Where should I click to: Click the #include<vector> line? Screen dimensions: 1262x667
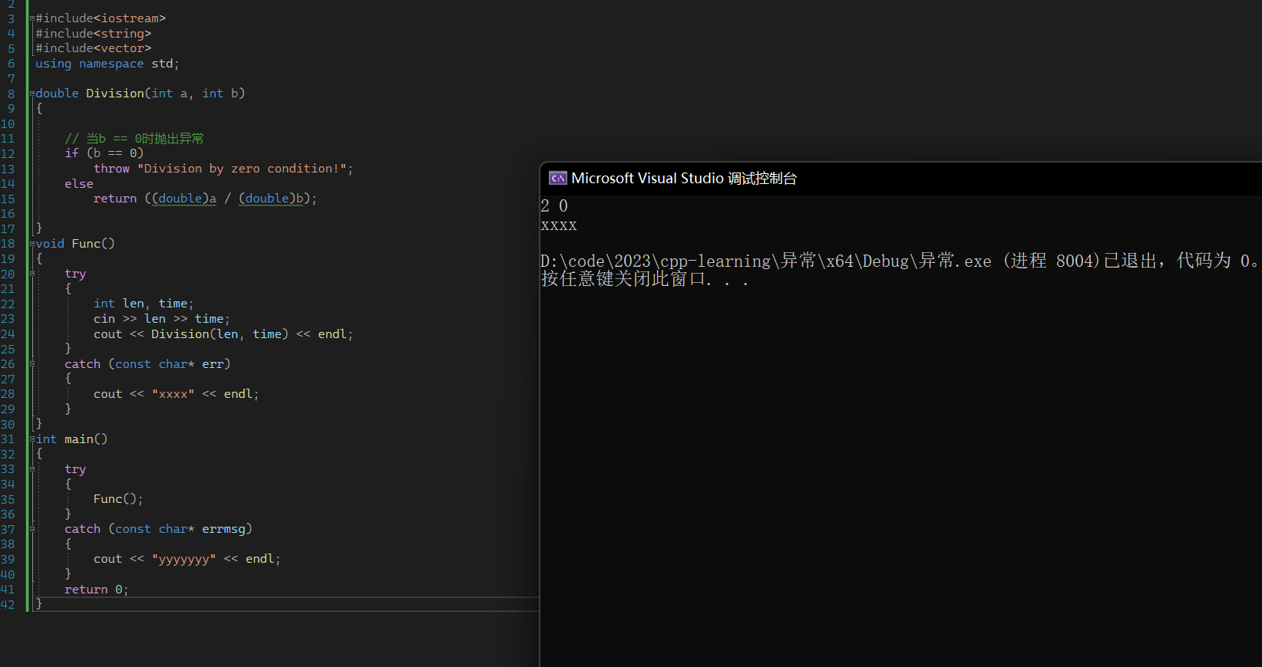tap(94, 48)
